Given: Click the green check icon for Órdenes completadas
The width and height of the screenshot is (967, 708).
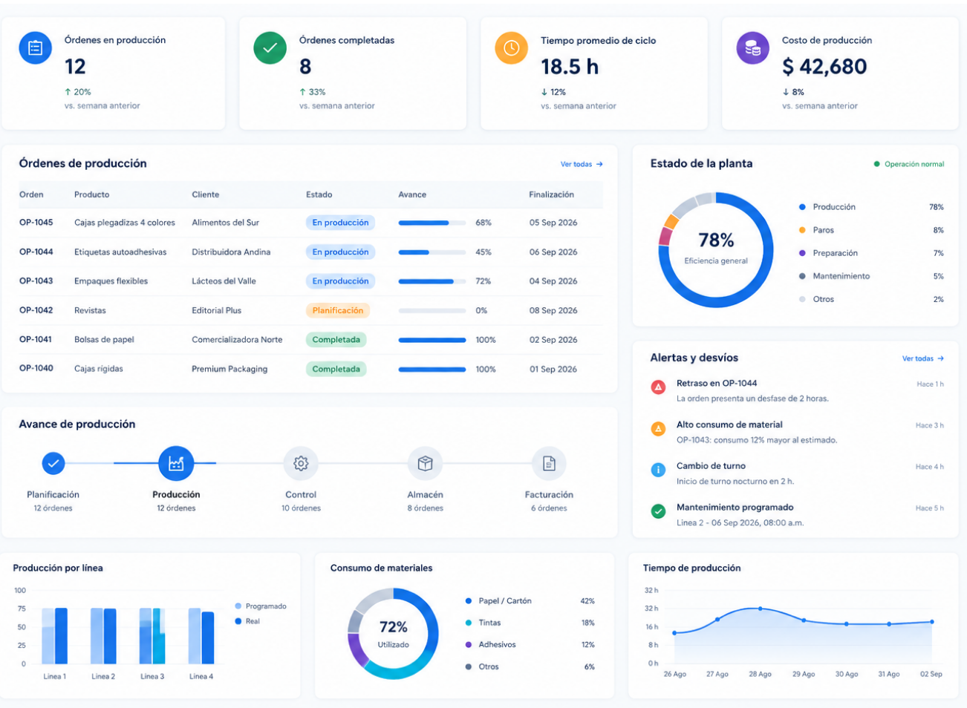Looking at the screenshot, I should coord(270,48).
